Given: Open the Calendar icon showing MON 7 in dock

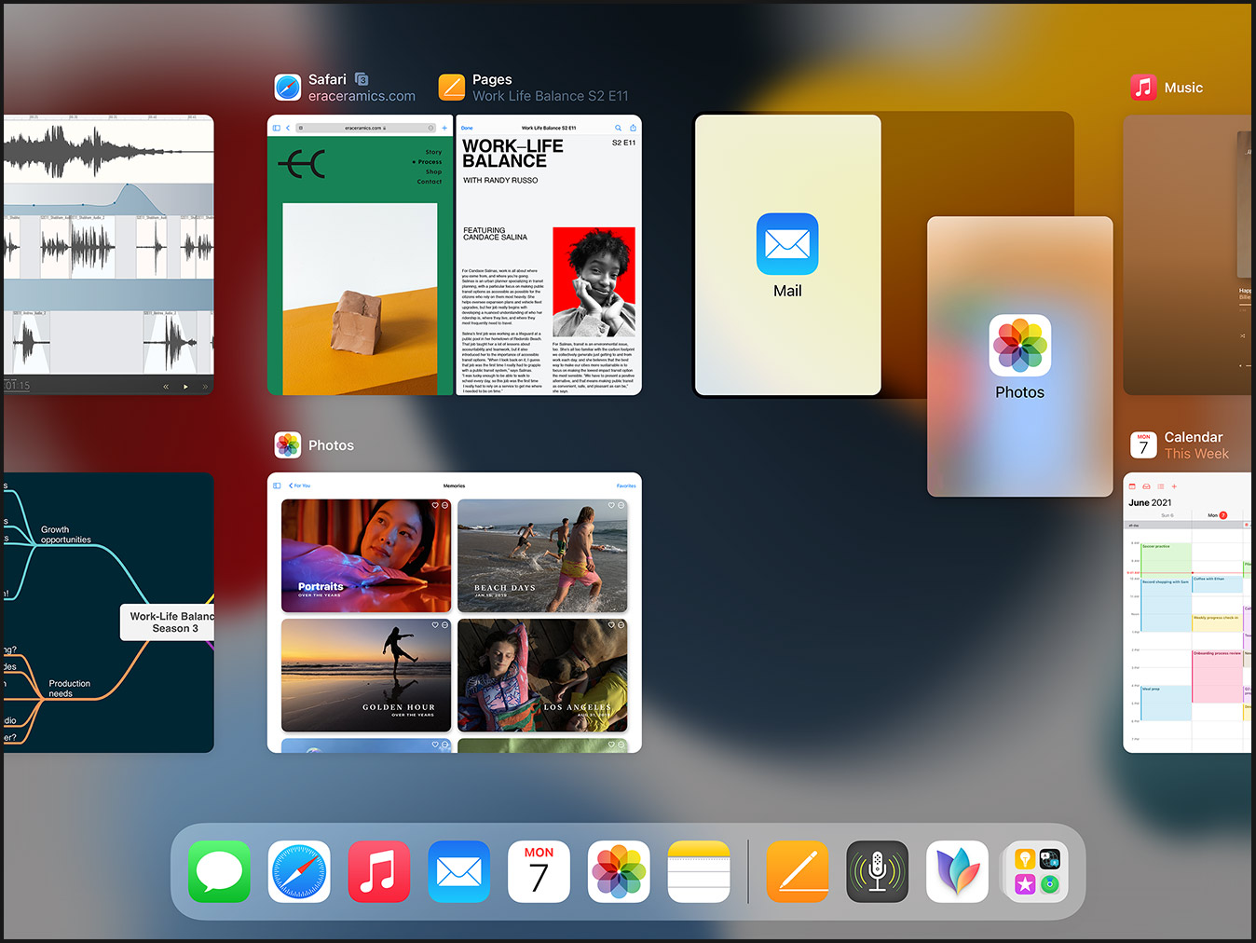Looking at the screenshot, I should pyautogui.click(x=539, y=872).
